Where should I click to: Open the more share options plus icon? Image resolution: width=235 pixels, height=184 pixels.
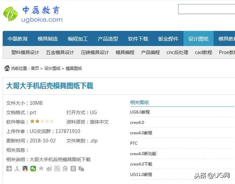(x=9, y=169)
